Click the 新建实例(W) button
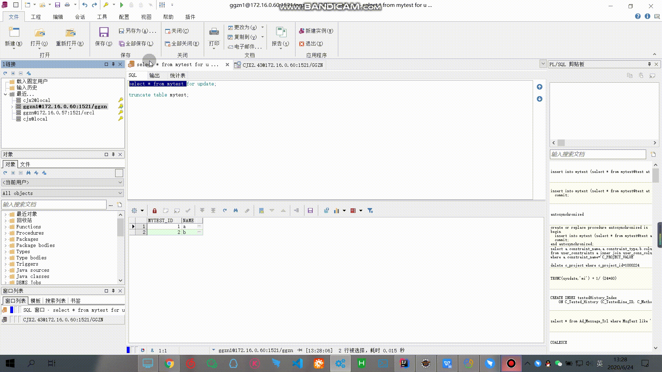Viewport: 662px width, 372px height. [x=317, y=31]
